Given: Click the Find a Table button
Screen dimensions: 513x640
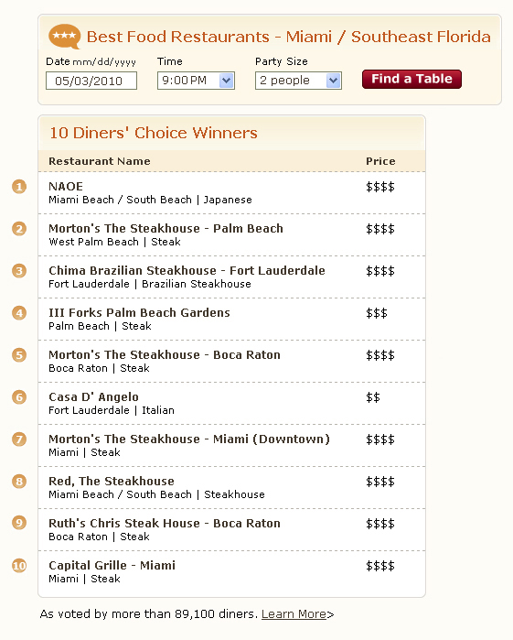Looking at the screenshot, I should click(x=411, y=79).
